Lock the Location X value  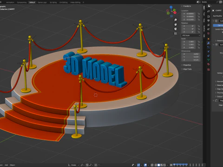[198, 14]
